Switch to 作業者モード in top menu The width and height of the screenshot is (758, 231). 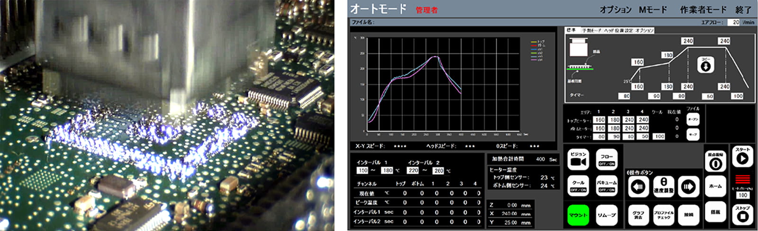coord(703,9)
